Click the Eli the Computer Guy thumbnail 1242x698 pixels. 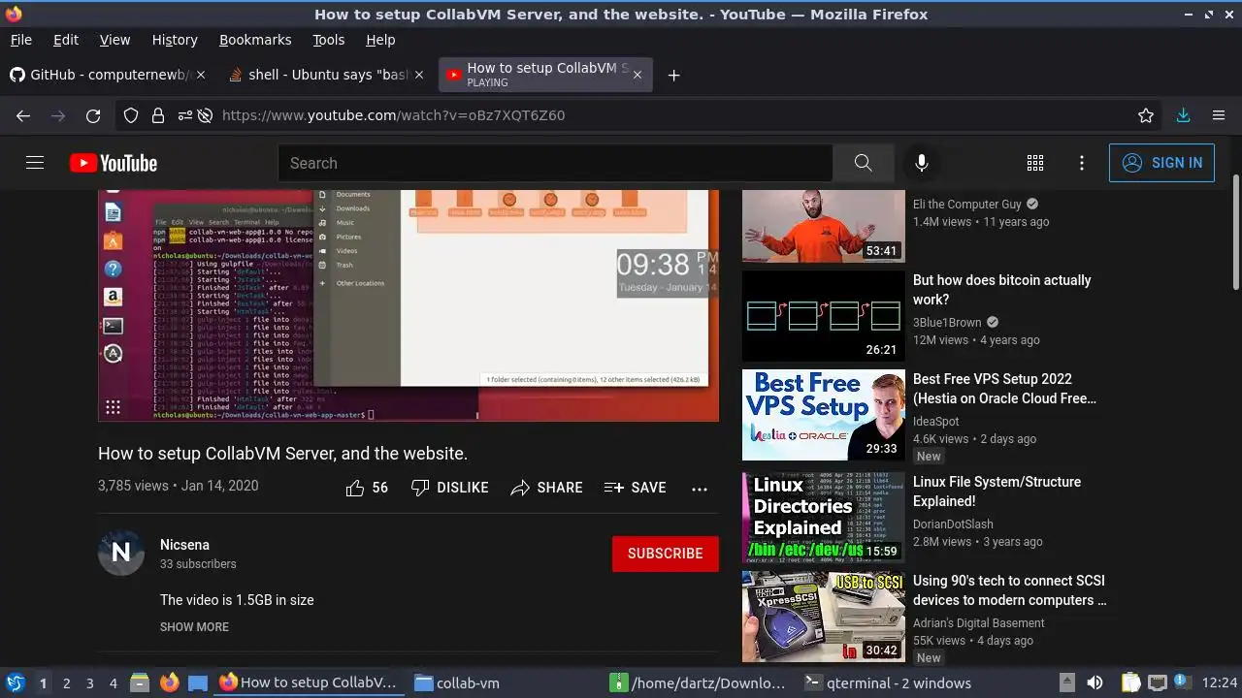tap(824, 226)
